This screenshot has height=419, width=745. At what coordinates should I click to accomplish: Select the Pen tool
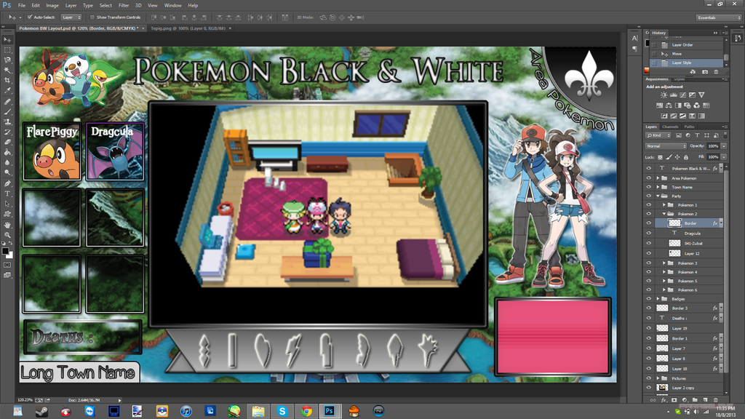click(7, 183)
